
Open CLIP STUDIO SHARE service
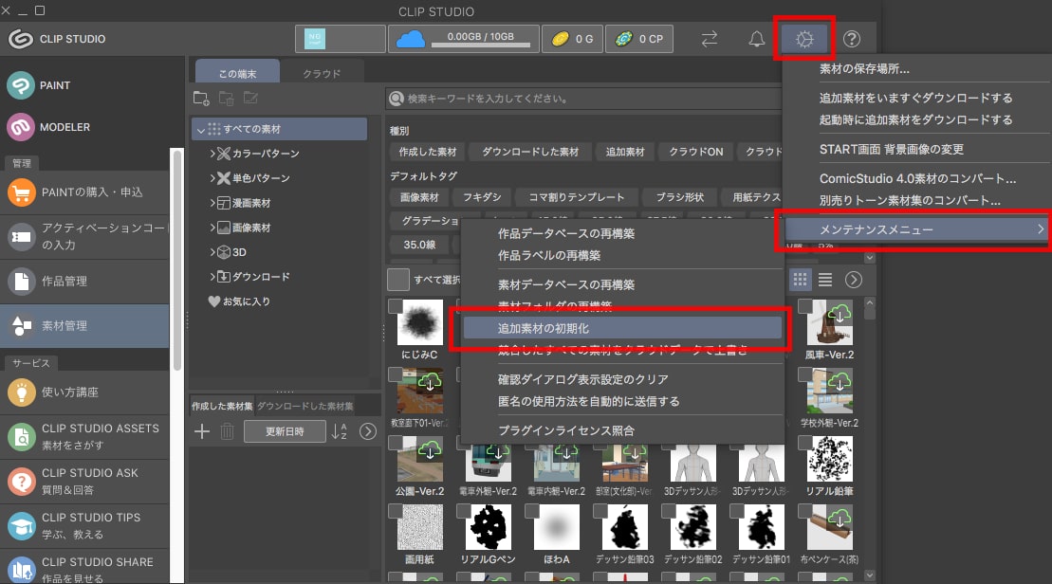[x=84, y=569]
